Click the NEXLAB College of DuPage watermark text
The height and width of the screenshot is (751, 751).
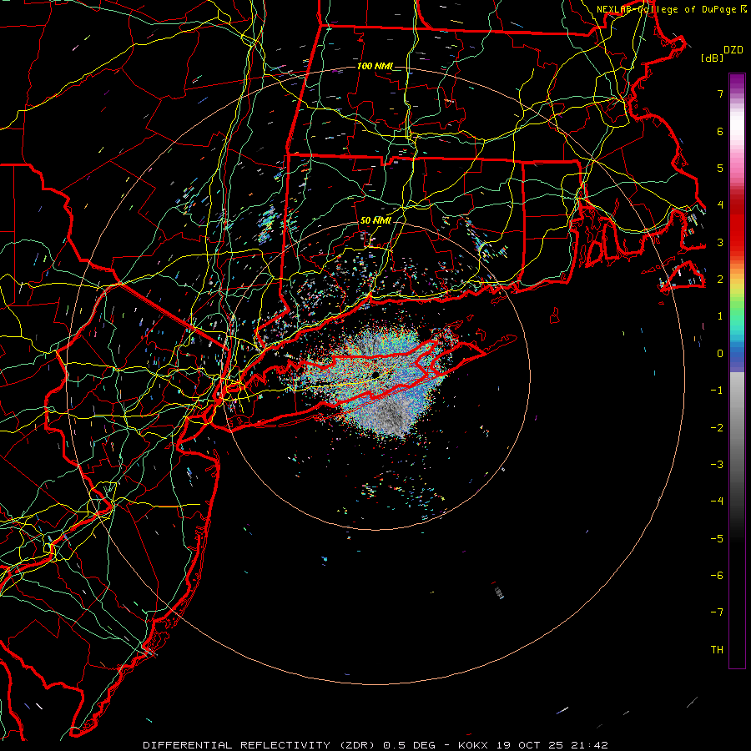tap(671, 9)
